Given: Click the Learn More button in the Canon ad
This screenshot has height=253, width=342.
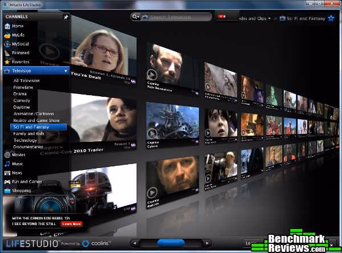Looking at the screenshot, I should point(72,224).
